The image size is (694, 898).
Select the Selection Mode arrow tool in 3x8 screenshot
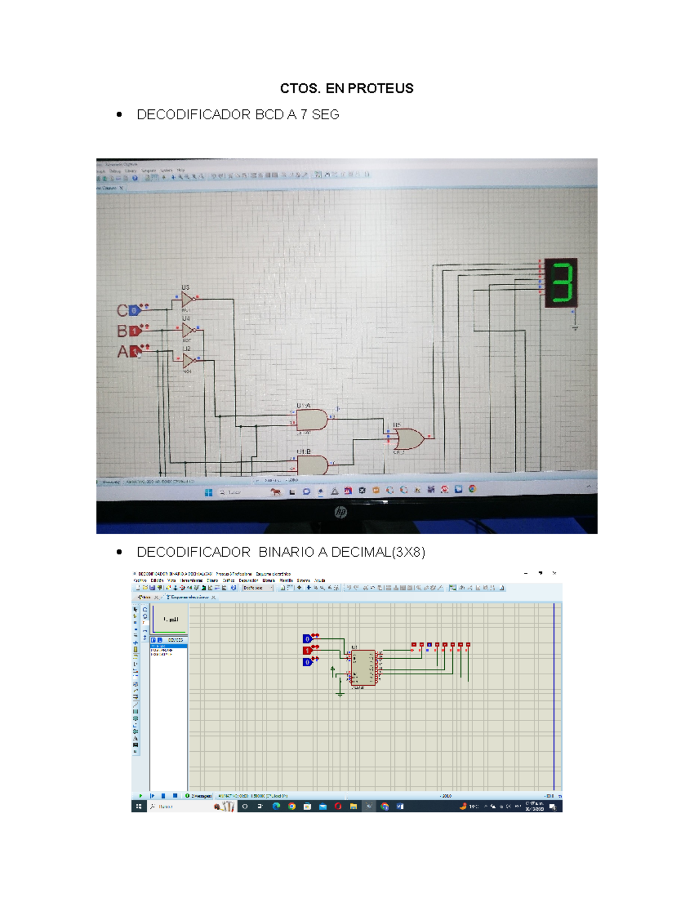click(x=135, y=609)
